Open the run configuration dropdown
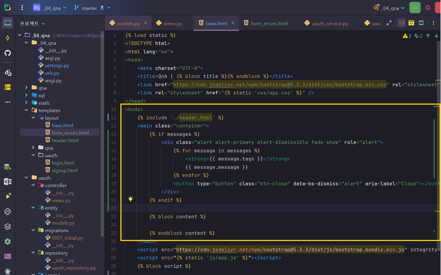 389,8
